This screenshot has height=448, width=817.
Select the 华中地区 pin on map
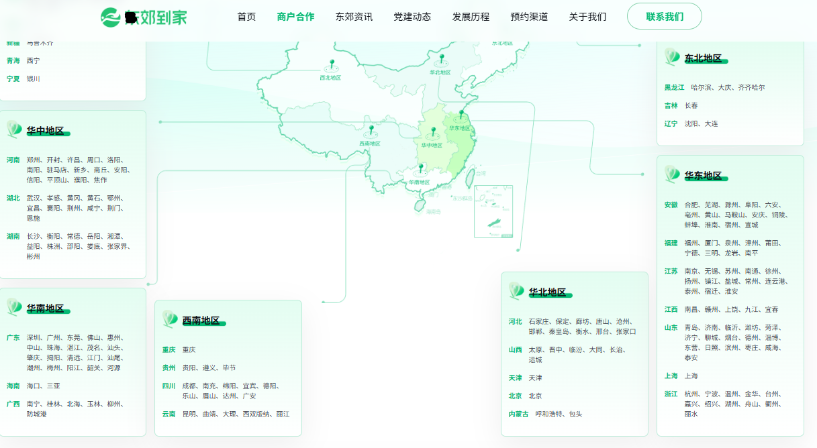coord(433,131)
